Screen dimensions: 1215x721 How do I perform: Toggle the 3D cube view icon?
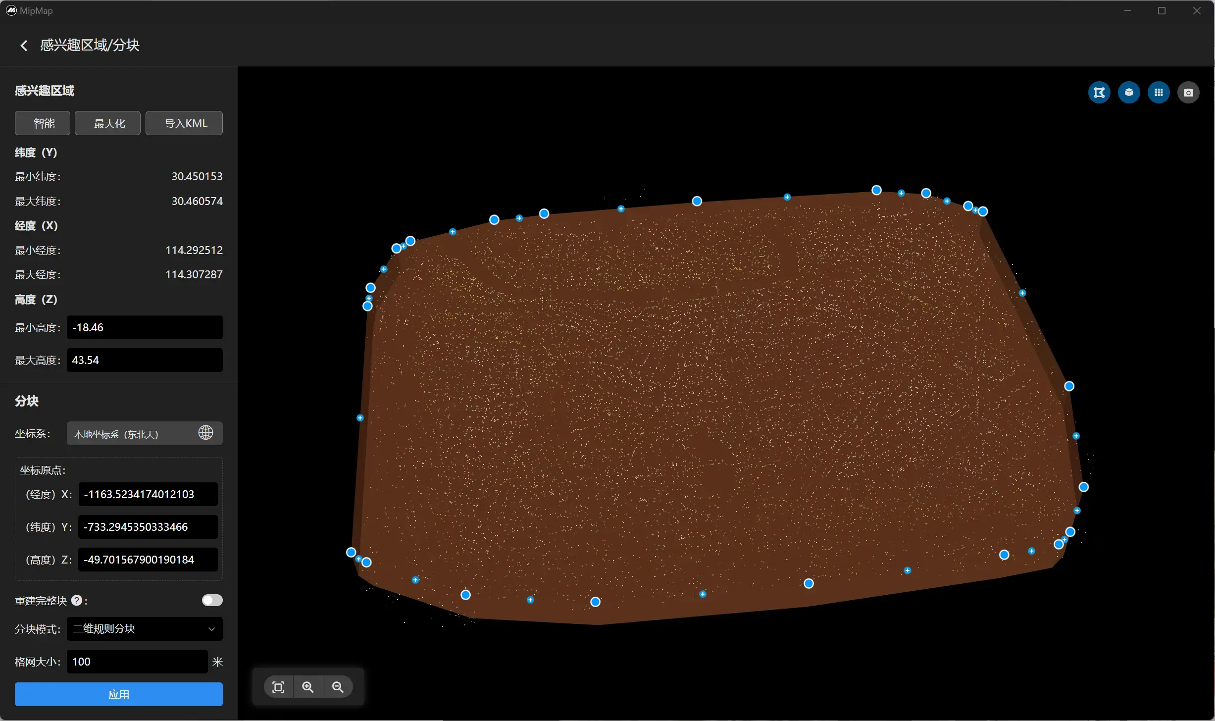1129,93
